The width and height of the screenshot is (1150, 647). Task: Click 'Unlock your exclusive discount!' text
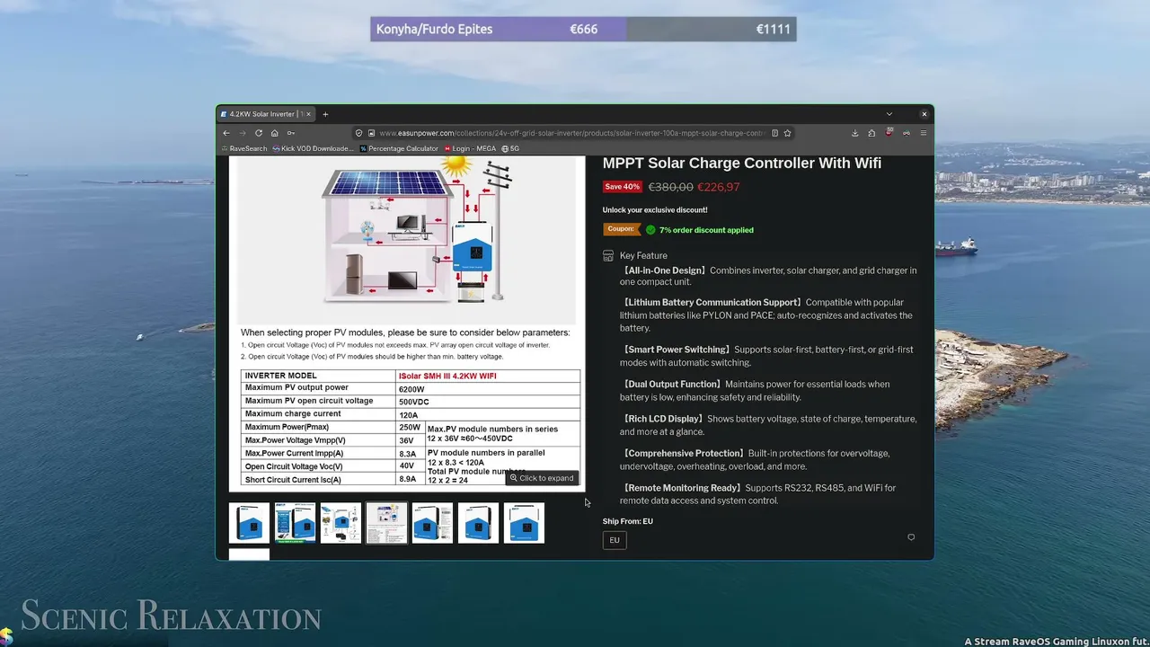coord(655,210)
